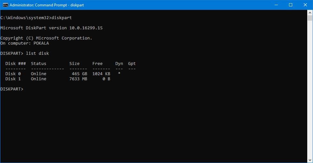Click the Gpt column header

point(132,64)
